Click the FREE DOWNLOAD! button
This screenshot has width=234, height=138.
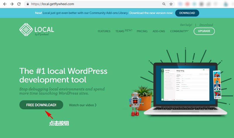(x=41, y=105)
